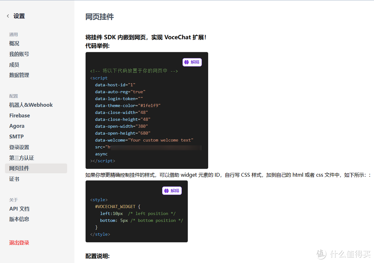Open 第三方认证 settings
374x263 pixels.
point(21,158)
